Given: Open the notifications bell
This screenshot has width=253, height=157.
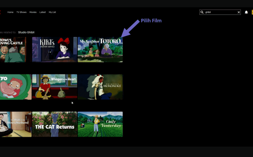Looking at the screenshot, I should pyautogui.click(x=246, y=12).
